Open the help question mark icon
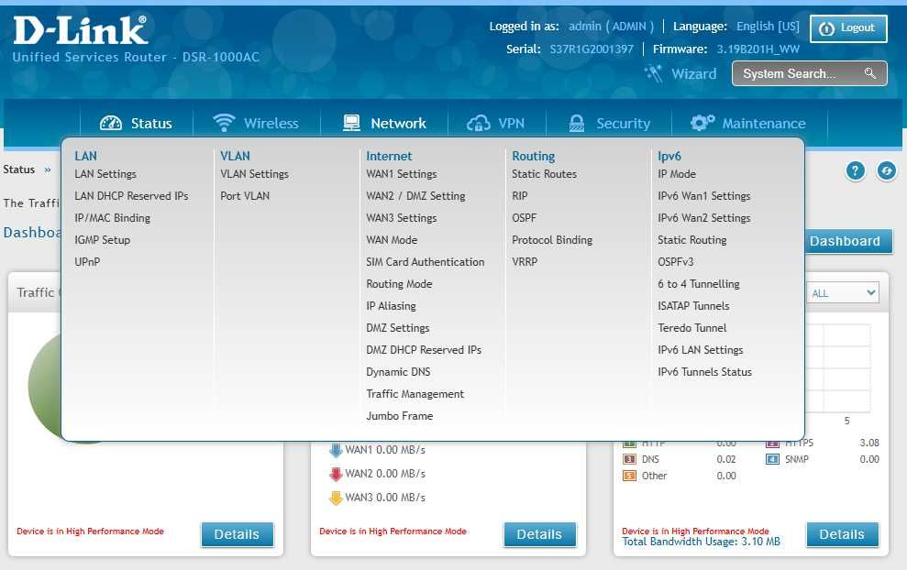This screenshot has height=570, width=907. pos(855,170)
